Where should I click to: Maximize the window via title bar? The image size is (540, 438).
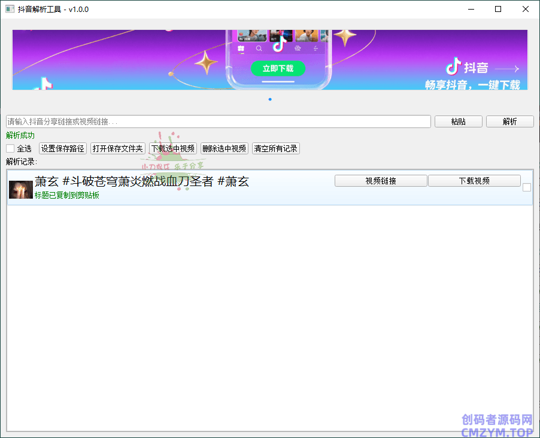pyautogui.click(x=498, y=9)
